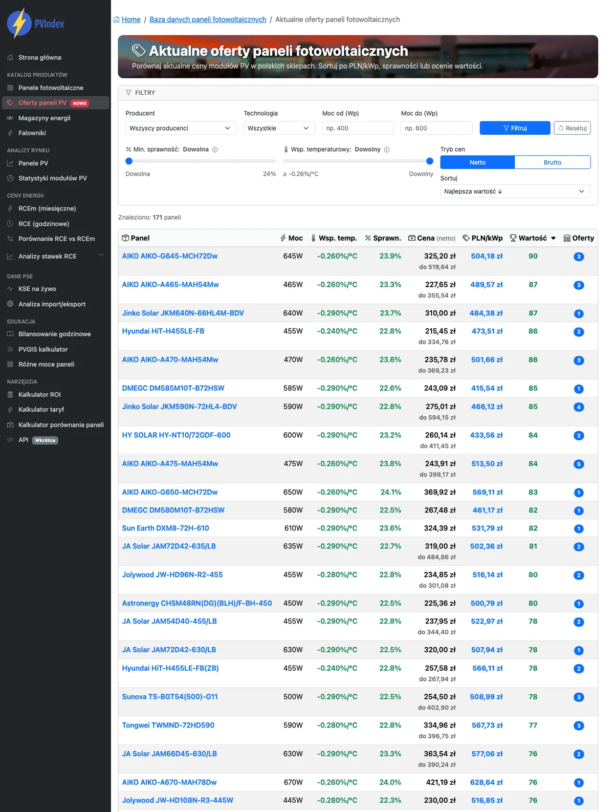Screen dimensions: 614x812
Task: Click the Resetuj button
Action: click(x=572, y=128)
